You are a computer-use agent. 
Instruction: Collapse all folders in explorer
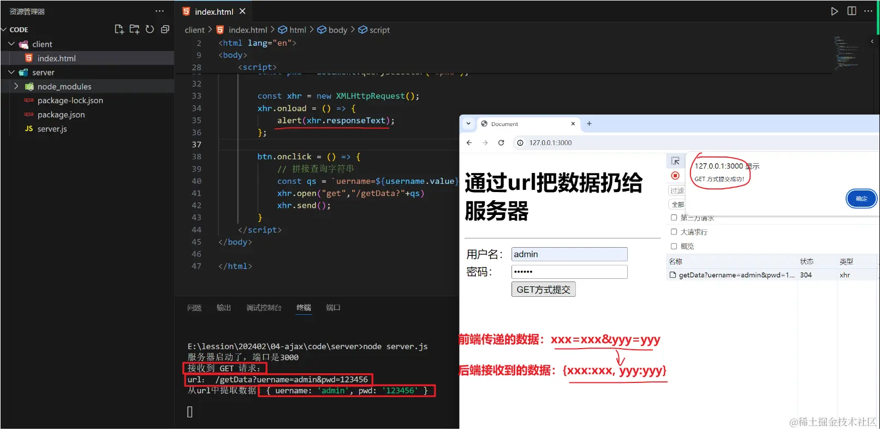pos(165,29)
